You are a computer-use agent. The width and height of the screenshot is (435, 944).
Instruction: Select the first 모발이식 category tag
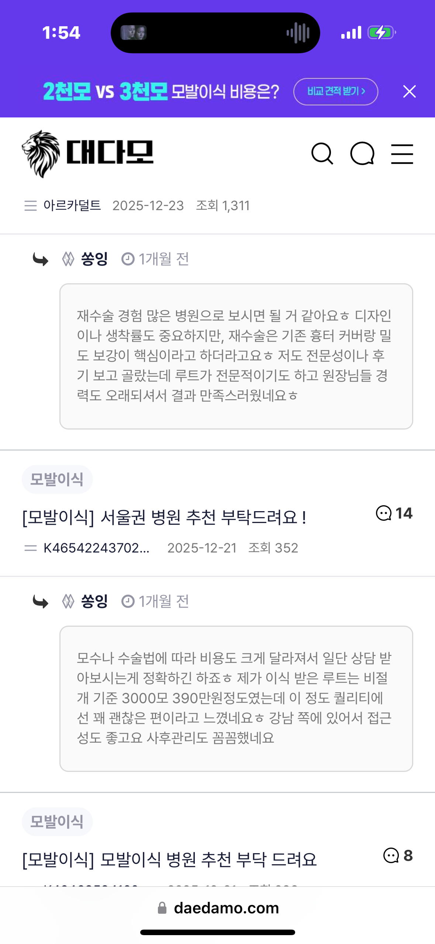(57, 479)
